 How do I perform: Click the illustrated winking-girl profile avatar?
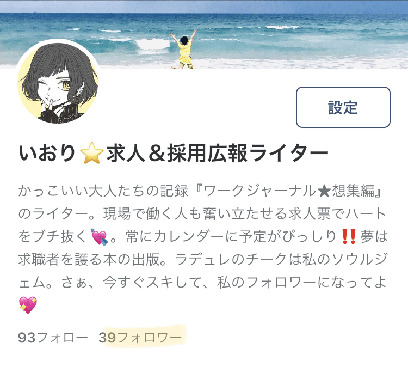pos(58,83)
